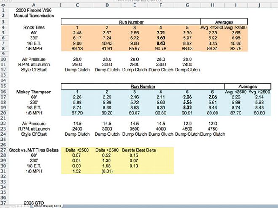This screenshot has width=278, height=208.
Task: Select the 89.80 average MPH cell
Action: coord(259,113)
